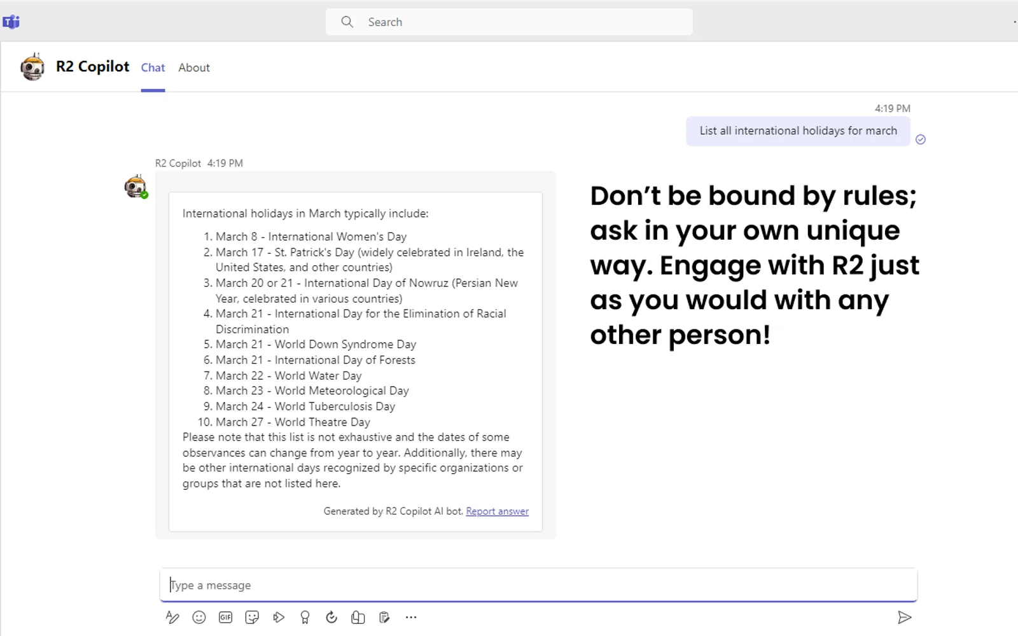1018x636 pixels.
Task: Open the sticker picker
Action: (x=252, y=617)
